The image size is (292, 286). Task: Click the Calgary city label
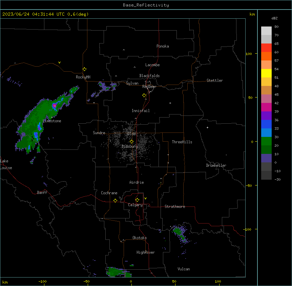(x=135, y=205)
